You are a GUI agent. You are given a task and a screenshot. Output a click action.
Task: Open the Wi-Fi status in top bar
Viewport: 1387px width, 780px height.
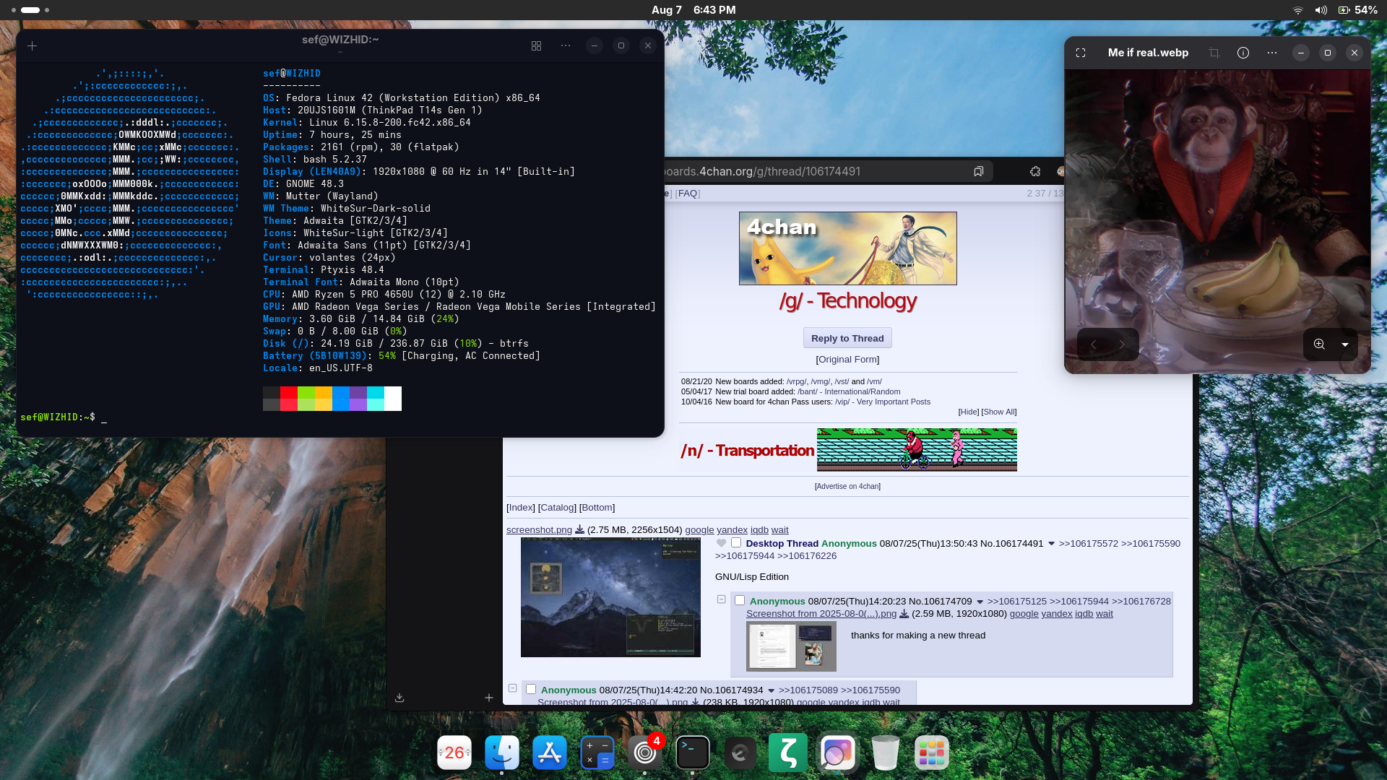1298,10
